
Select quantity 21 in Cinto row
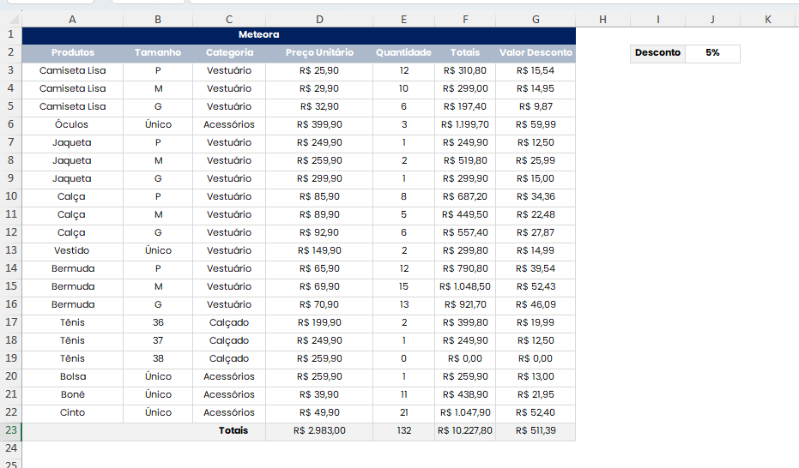tap(403, 412)
